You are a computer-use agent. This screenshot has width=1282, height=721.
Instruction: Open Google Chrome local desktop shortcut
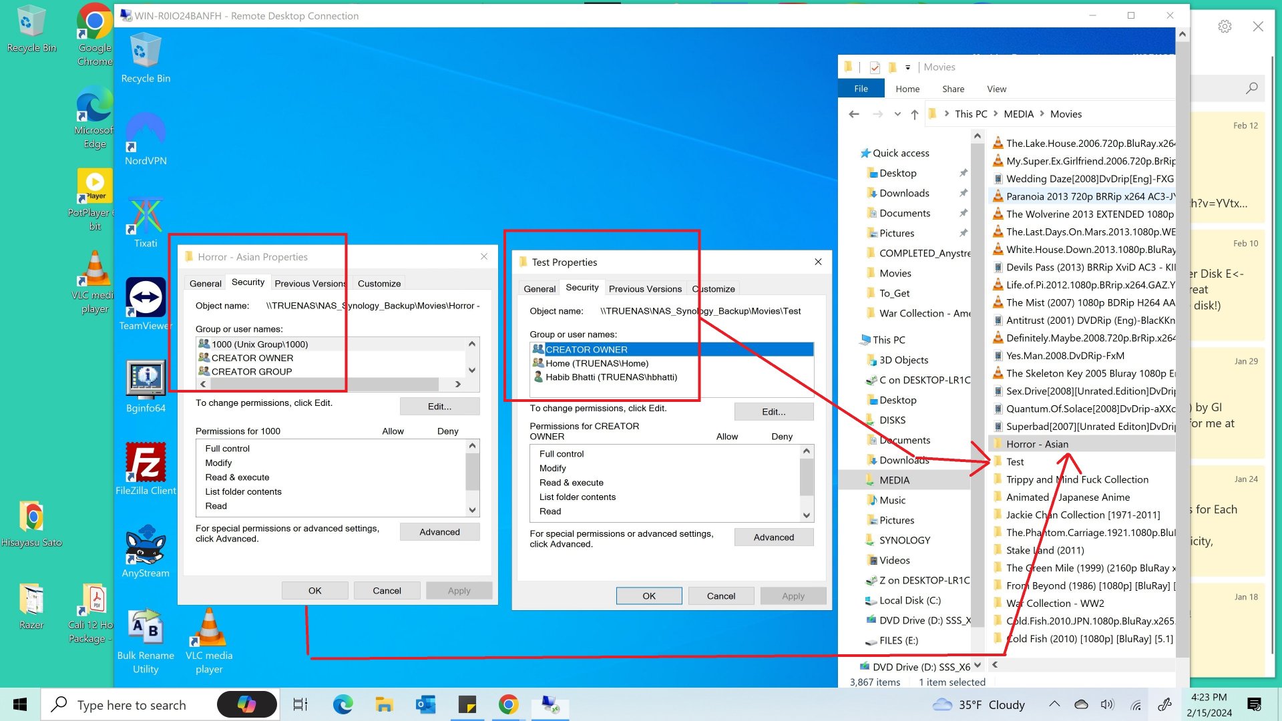pyautogui.click(x=95, y=35)
